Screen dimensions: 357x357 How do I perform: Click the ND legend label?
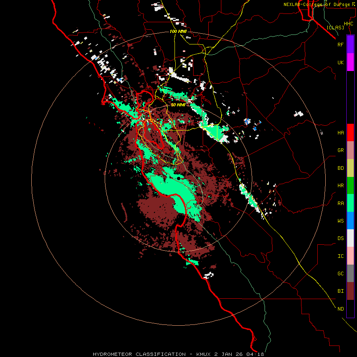(x=340, y=309)
